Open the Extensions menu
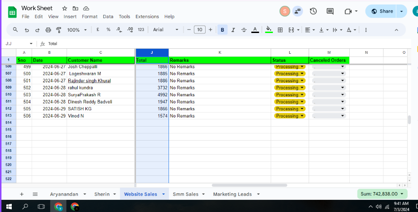The image size is (418, 212). 147,17
